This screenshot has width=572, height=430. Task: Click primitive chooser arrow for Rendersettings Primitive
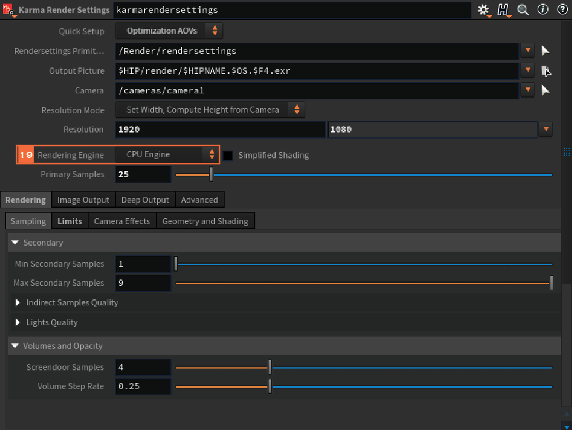click(546, 51)
